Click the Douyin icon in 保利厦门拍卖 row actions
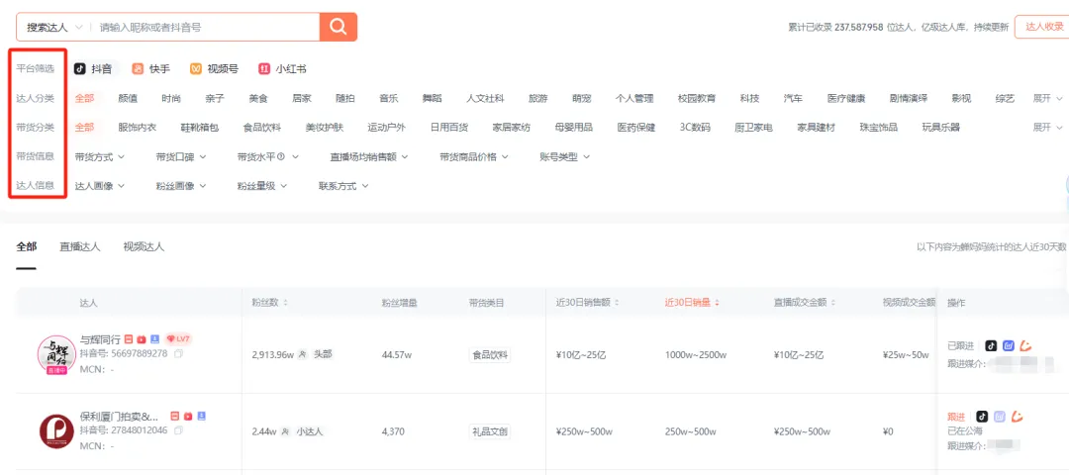Screen dimensions: 1069x475 [983, 417]
